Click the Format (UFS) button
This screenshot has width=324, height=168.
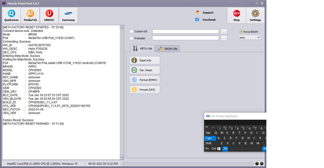pyautogui.click(x=145, y=90)
